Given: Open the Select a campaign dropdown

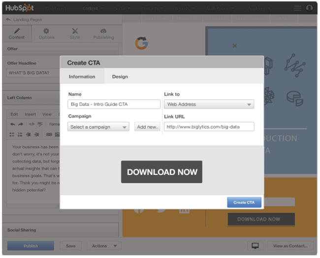Looking at the screenshot, I should point(98,127).
